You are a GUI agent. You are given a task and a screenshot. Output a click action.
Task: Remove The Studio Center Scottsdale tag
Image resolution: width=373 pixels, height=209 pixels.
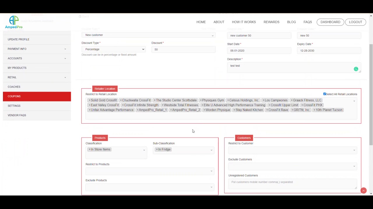click(x=155, y=100)
